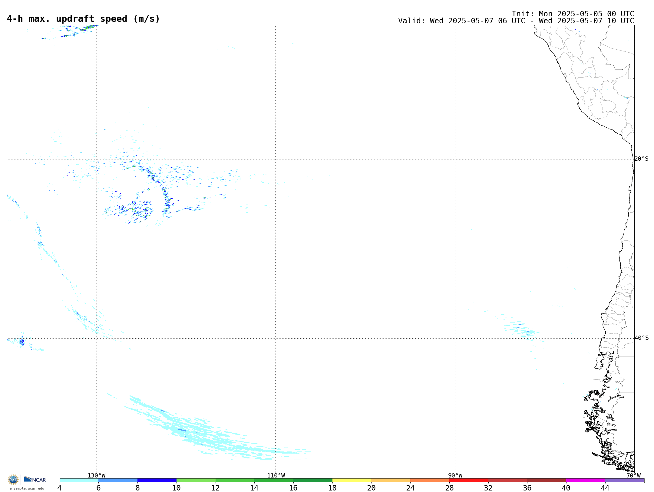The height and width of the screenshot is (492, 654).
Task: Click the '4-h max. updraft speed (m/s)' title
Action: (x=83, y=19)
